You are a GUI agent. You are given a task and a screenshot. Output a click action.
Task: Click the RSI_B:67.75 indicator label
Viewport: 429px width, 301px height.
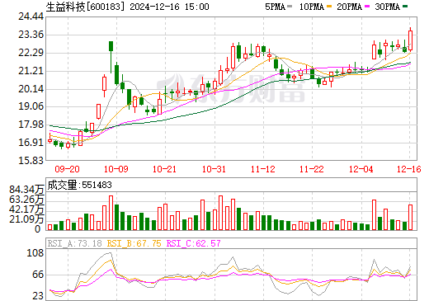[134, 243]
